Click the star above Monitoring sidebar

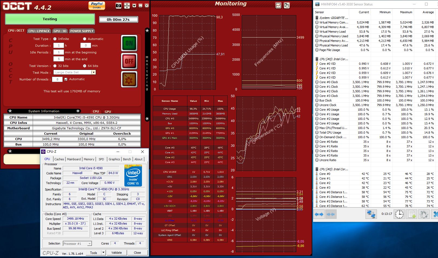click(147, 30)
